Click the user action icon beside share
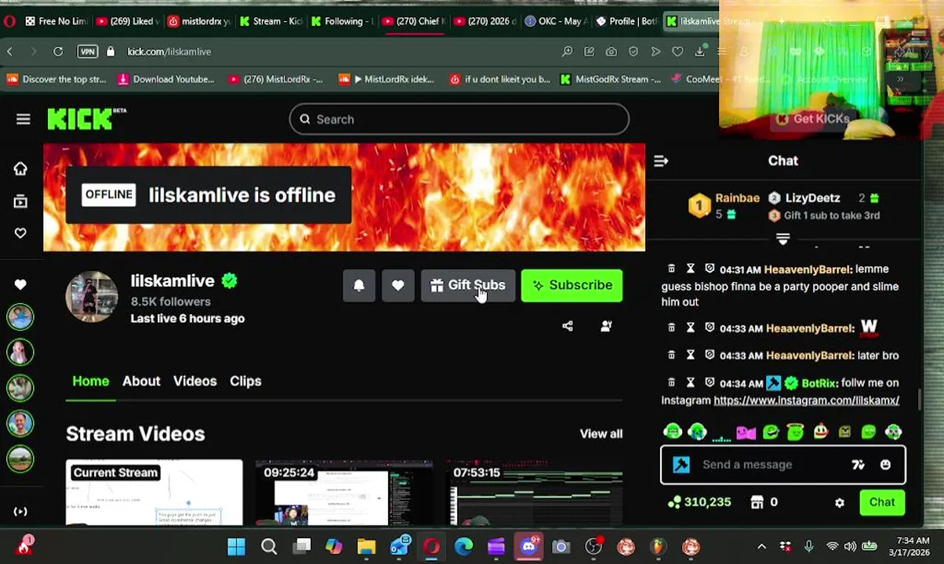The image size is (944, 564). 606,326
